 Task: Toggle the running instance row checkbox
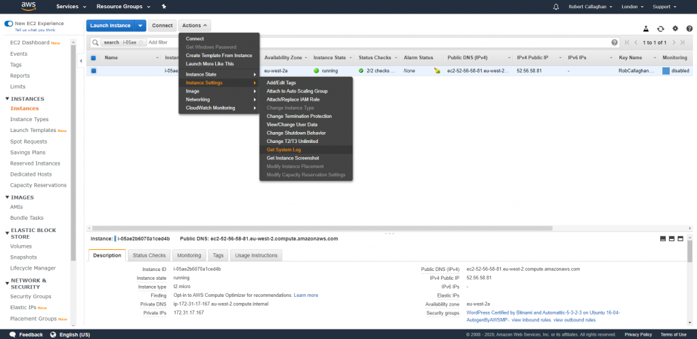tap(93, 71)
